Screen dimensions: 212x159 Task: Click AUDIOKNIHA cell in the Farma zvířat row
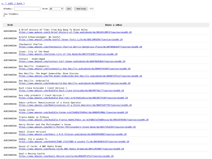point(10,111)
